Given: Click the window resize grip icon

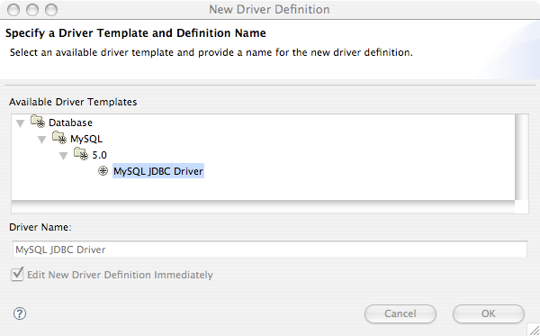Looking at the screenshot, I should tap(534, 330).
